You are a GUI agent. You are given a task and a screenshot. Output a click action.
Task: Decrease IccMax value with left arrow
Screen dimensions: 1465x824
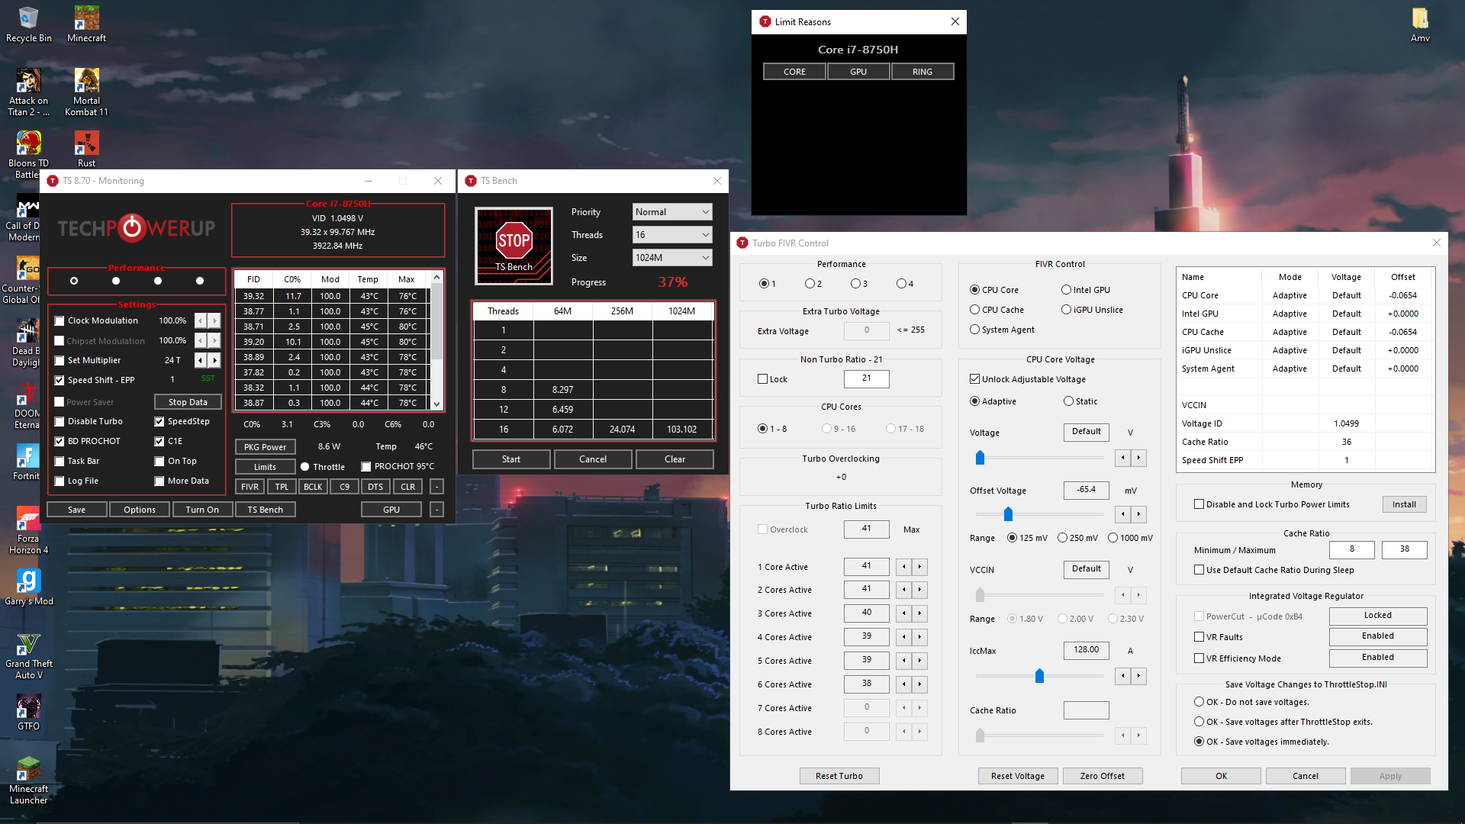click(1123, 676)
